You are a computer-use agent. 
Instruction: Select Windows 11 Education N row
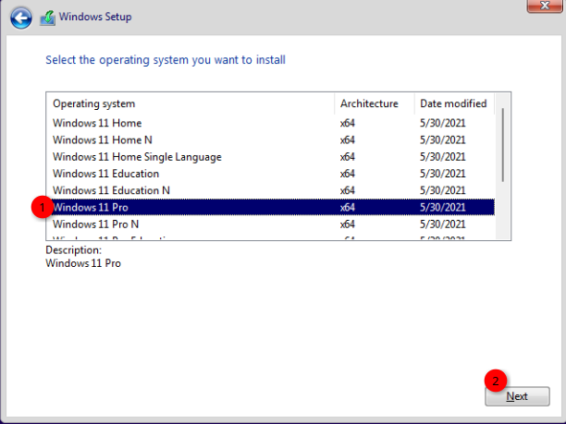pos(111,190)
